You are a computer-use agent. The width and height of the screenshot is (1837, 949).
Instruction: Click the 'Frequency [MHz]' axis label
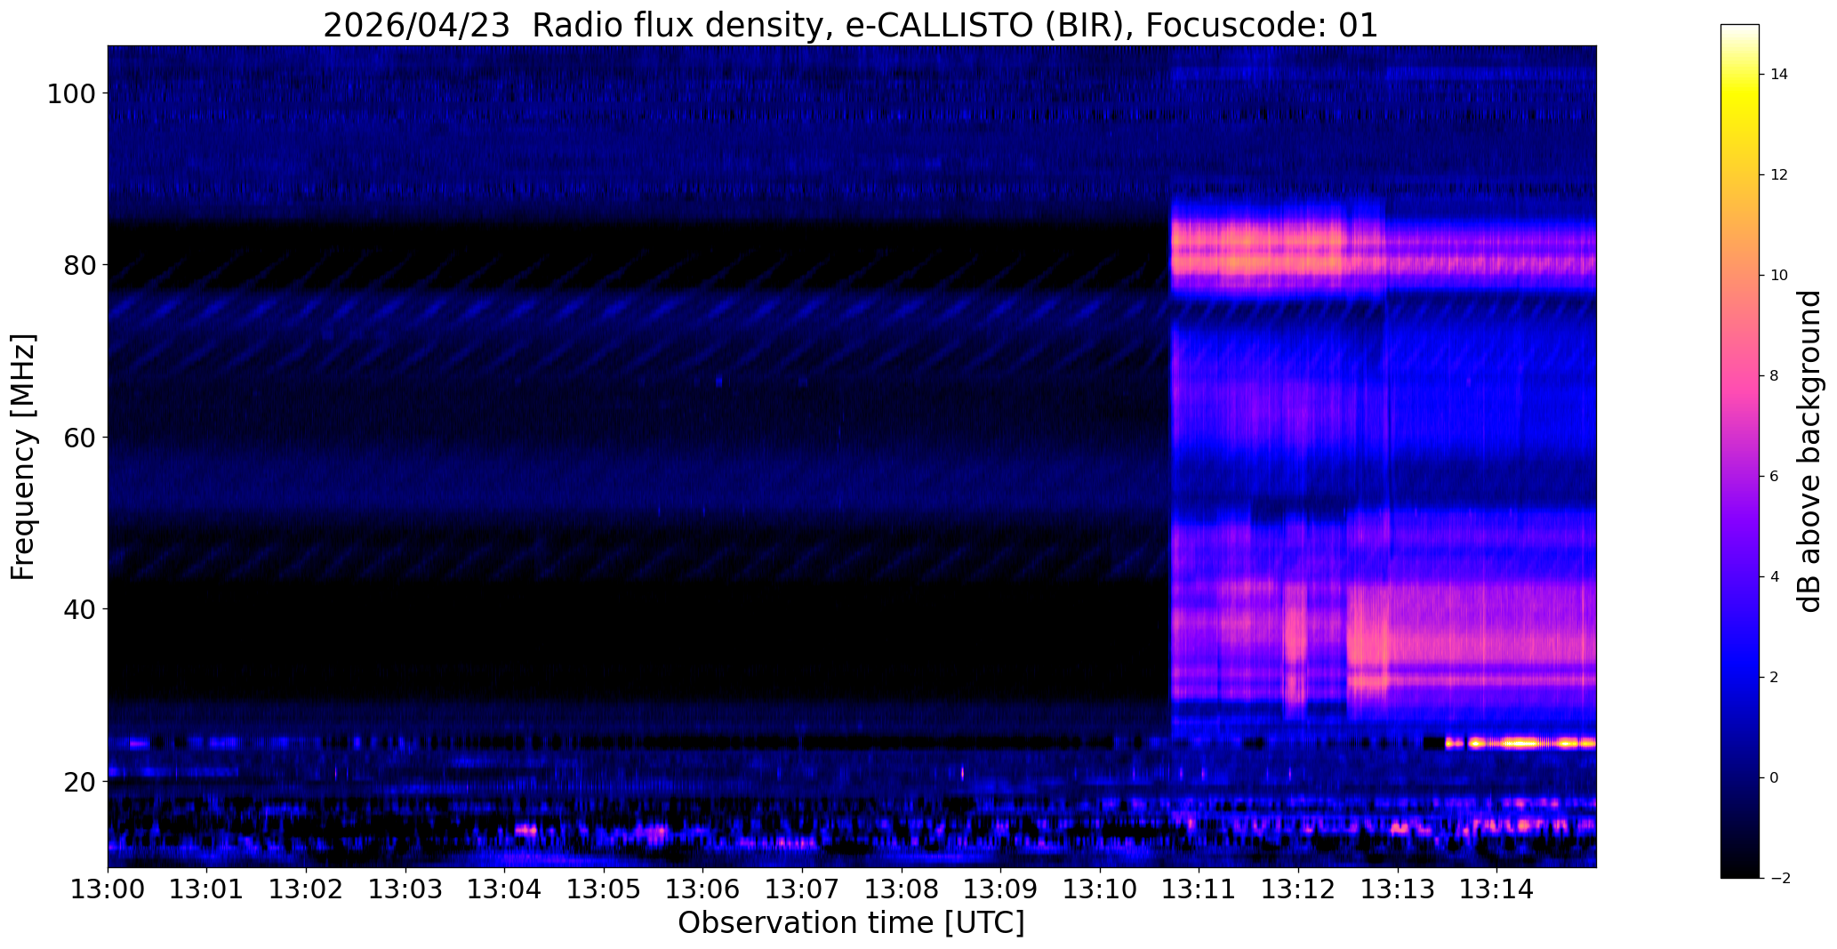click(x=23, y=456)
